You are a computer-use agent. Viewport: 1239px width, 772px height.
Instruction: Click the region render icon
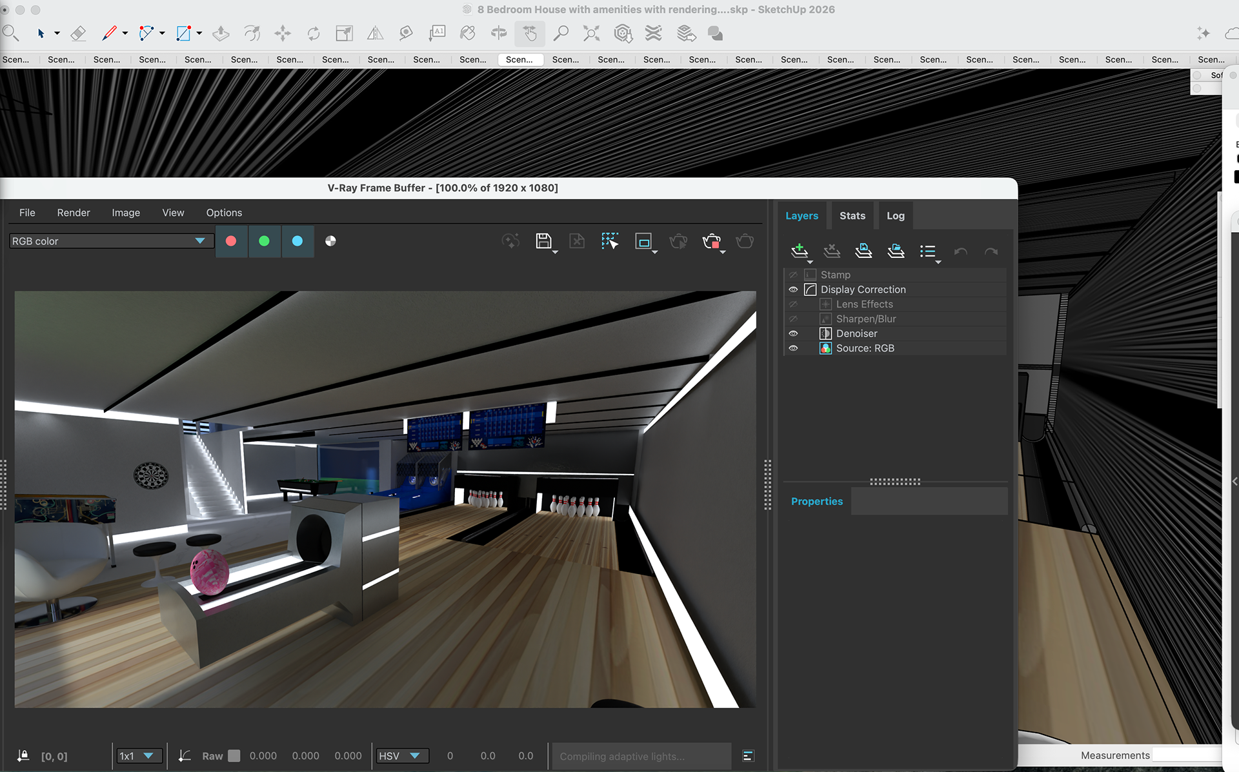tap(643, 241)
